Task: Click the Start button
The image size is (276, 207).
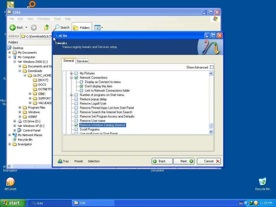Action: click(13, 203)
